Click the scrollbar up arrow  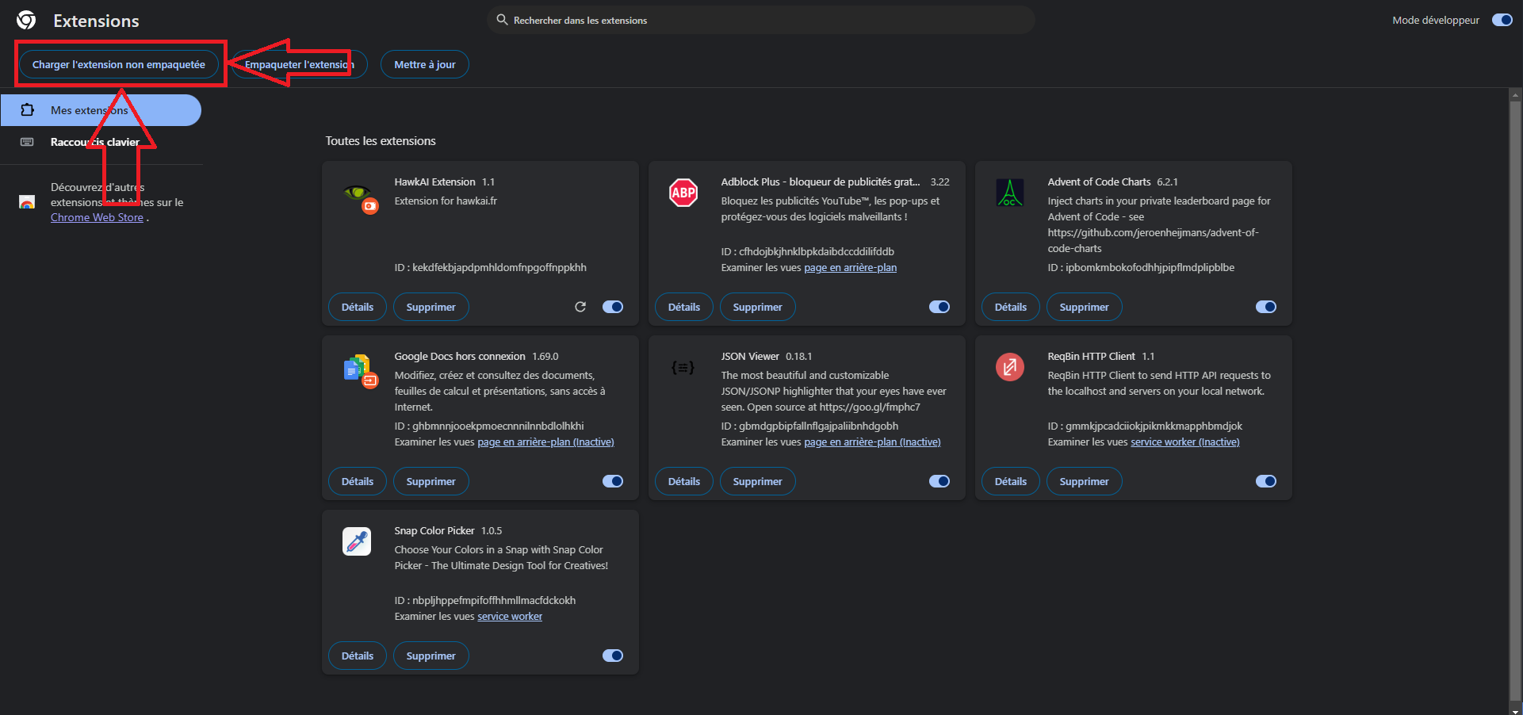(x=1516, y=94)
